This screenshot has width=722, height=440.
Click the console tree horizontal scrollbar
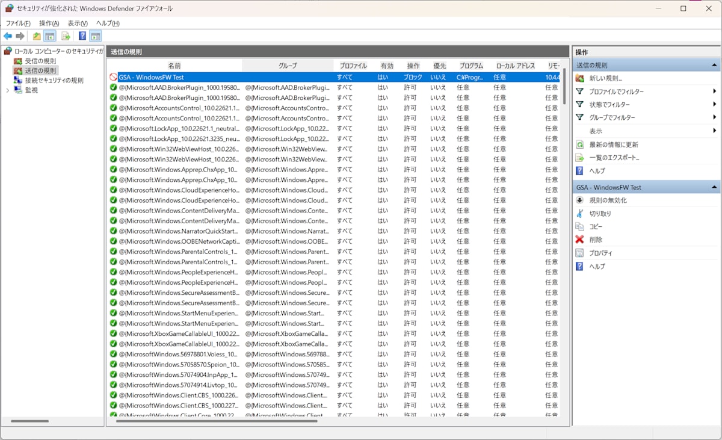click(x=29, y=421)
